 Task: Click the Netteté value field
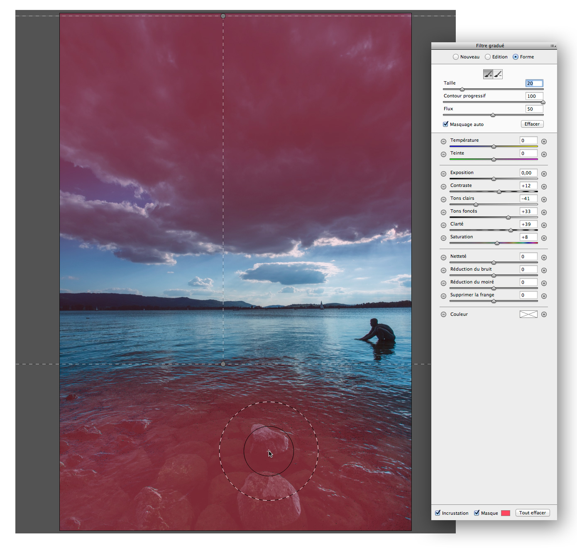528,257
